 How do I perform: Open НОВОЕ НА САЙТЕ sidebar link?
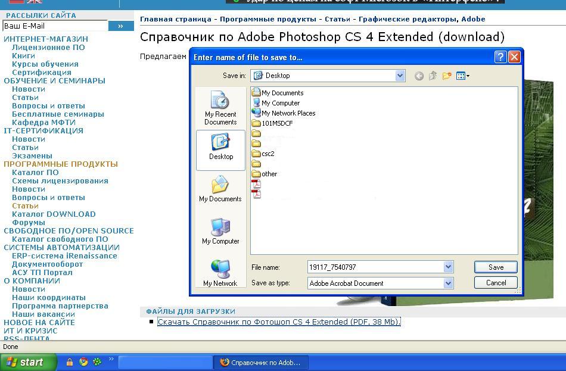pos(39,322)
